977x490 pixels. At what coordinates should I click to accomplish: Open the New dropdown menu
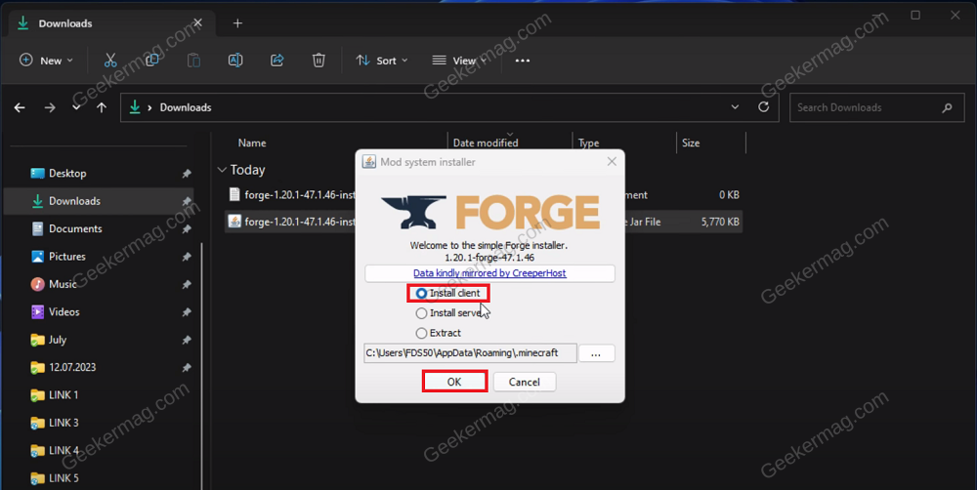tap(47, 61)
